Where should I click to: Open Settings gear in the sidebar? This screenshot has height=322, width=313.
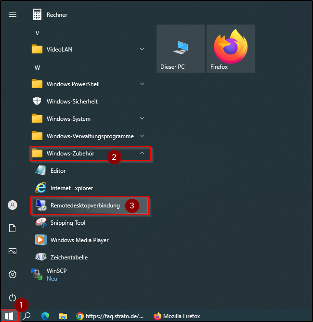13,274
